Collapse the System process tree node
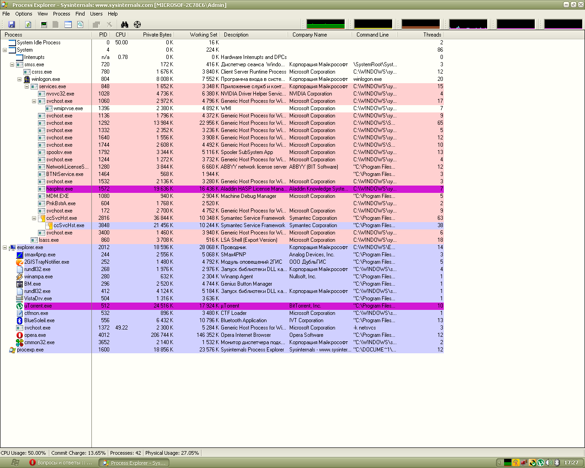The width and height of the screenshot is (585, 468). point(5,50)
